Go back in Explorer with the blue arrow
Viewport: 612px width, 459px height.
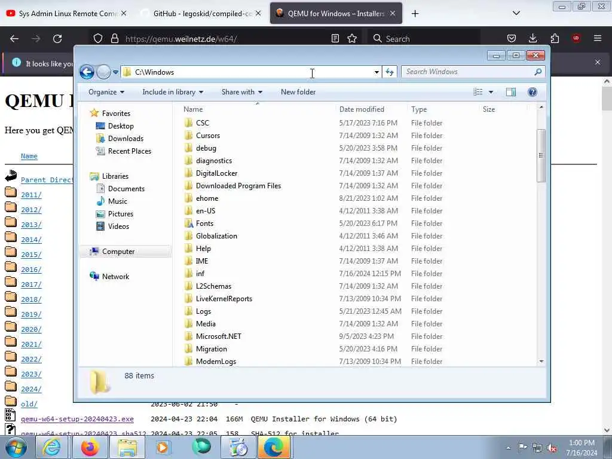pos(87,72)
